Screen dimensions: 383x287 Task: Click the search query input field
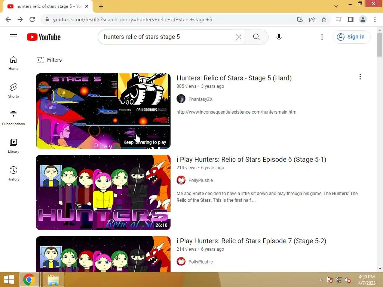pos(169,37)
